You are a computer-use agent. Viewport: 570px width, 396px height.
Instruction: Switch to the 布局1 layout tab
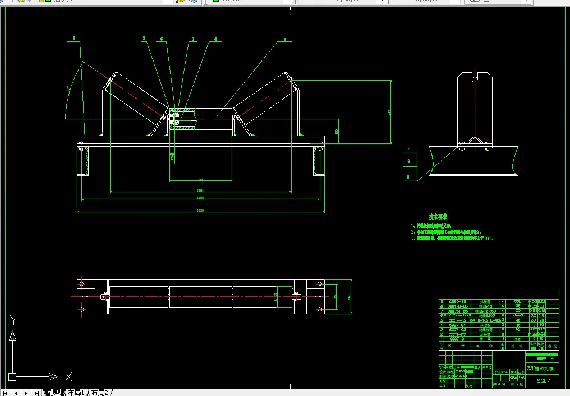(76, 393)
